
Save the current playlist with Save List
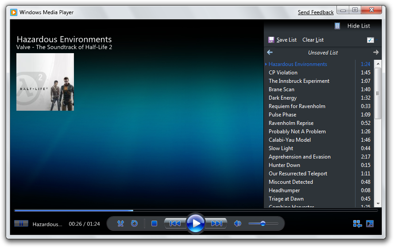coord(282,40)
